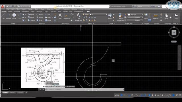Click the layer color swatch in Layers
This screenshot has height=102, width=182.
coord(91,14)
